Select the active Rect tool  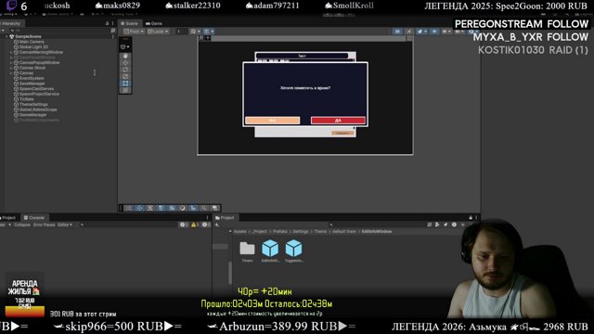click(x=125, y=83)
